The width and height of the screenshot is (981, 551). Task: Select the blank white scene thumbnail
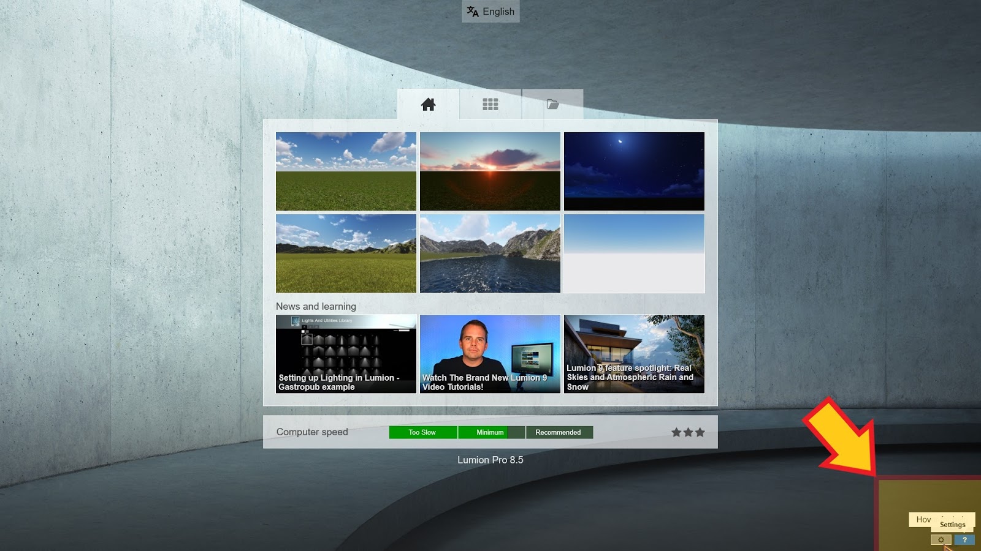[634, 253]
